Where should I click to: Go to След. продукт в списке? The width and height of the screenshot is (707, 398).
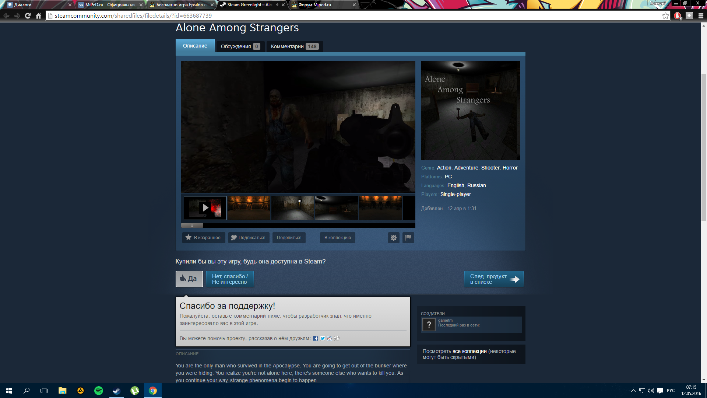coord(494,279)
